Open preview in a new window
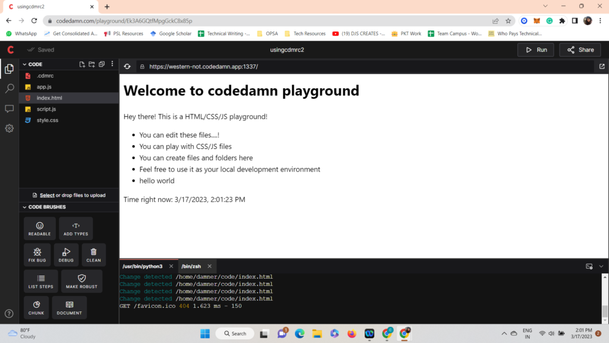Image resolution: width=609 pixels, height=343 pixels. 602,67
